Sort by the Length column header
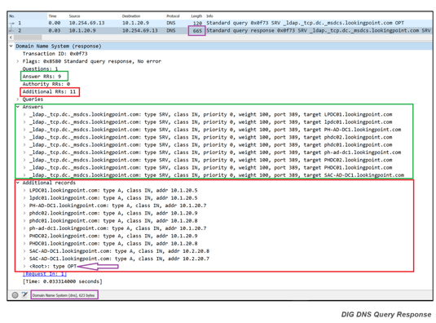The width and height of the screenshot is (436, 323). pyautogui.click(x=197, y=16)
